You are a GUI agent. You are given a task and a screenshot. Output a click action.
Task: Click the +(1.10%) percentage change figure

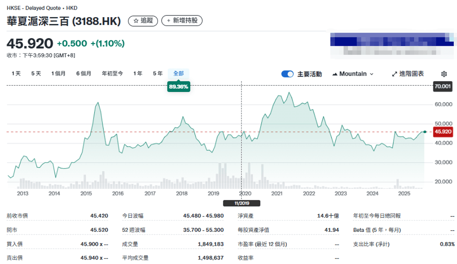108,43
